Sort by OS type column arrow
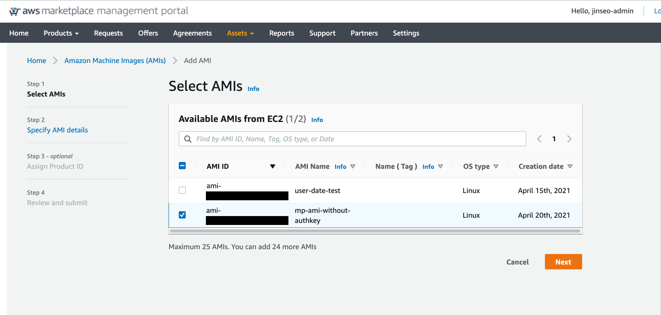The image size is (661, 315). [x=496, y=166]
